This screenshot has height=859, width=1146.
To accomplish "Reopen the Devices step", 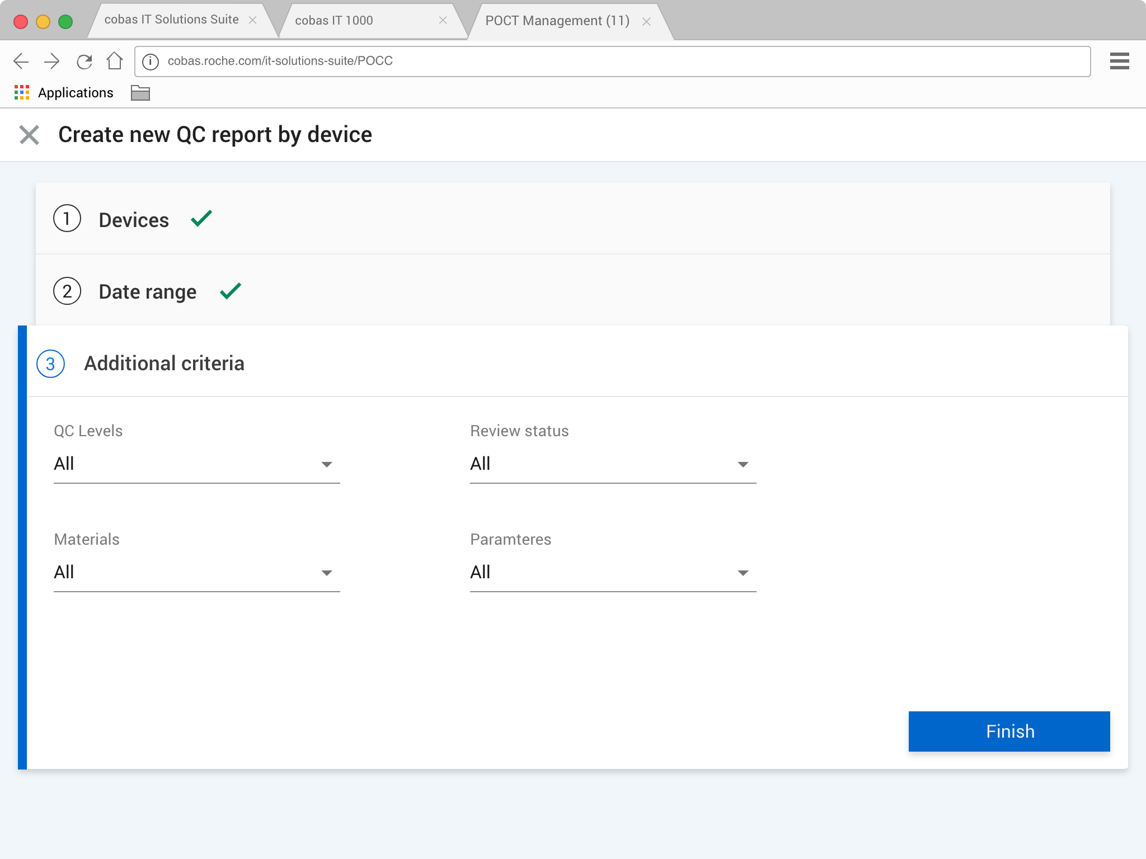I will click(134, 220).
